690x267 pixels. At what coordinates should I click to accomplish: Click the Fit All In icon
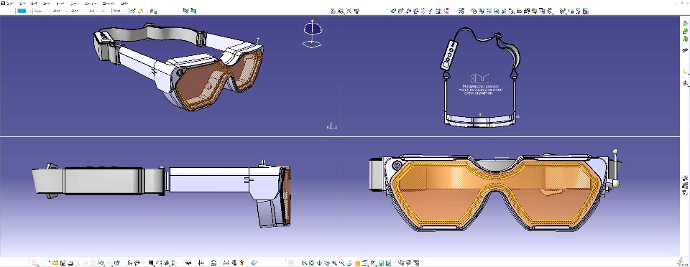[311, 263]
